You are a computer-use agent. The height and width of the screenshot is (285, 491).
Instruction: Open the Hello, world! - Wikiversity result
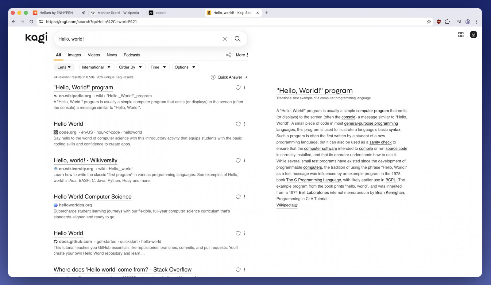tap(86, 160)
